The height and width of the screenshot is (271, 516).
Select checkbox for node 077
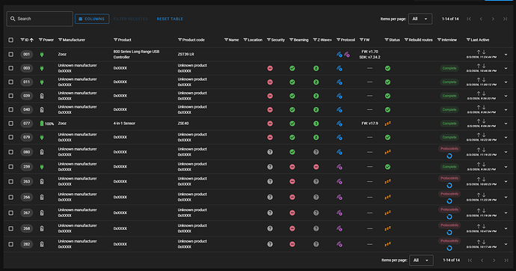(11, 124)
